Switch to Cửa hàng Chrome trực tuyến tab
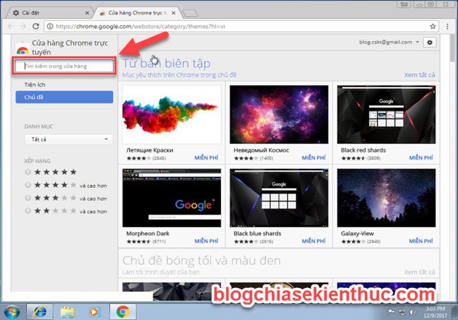458x320 pixels. [137, 13]
